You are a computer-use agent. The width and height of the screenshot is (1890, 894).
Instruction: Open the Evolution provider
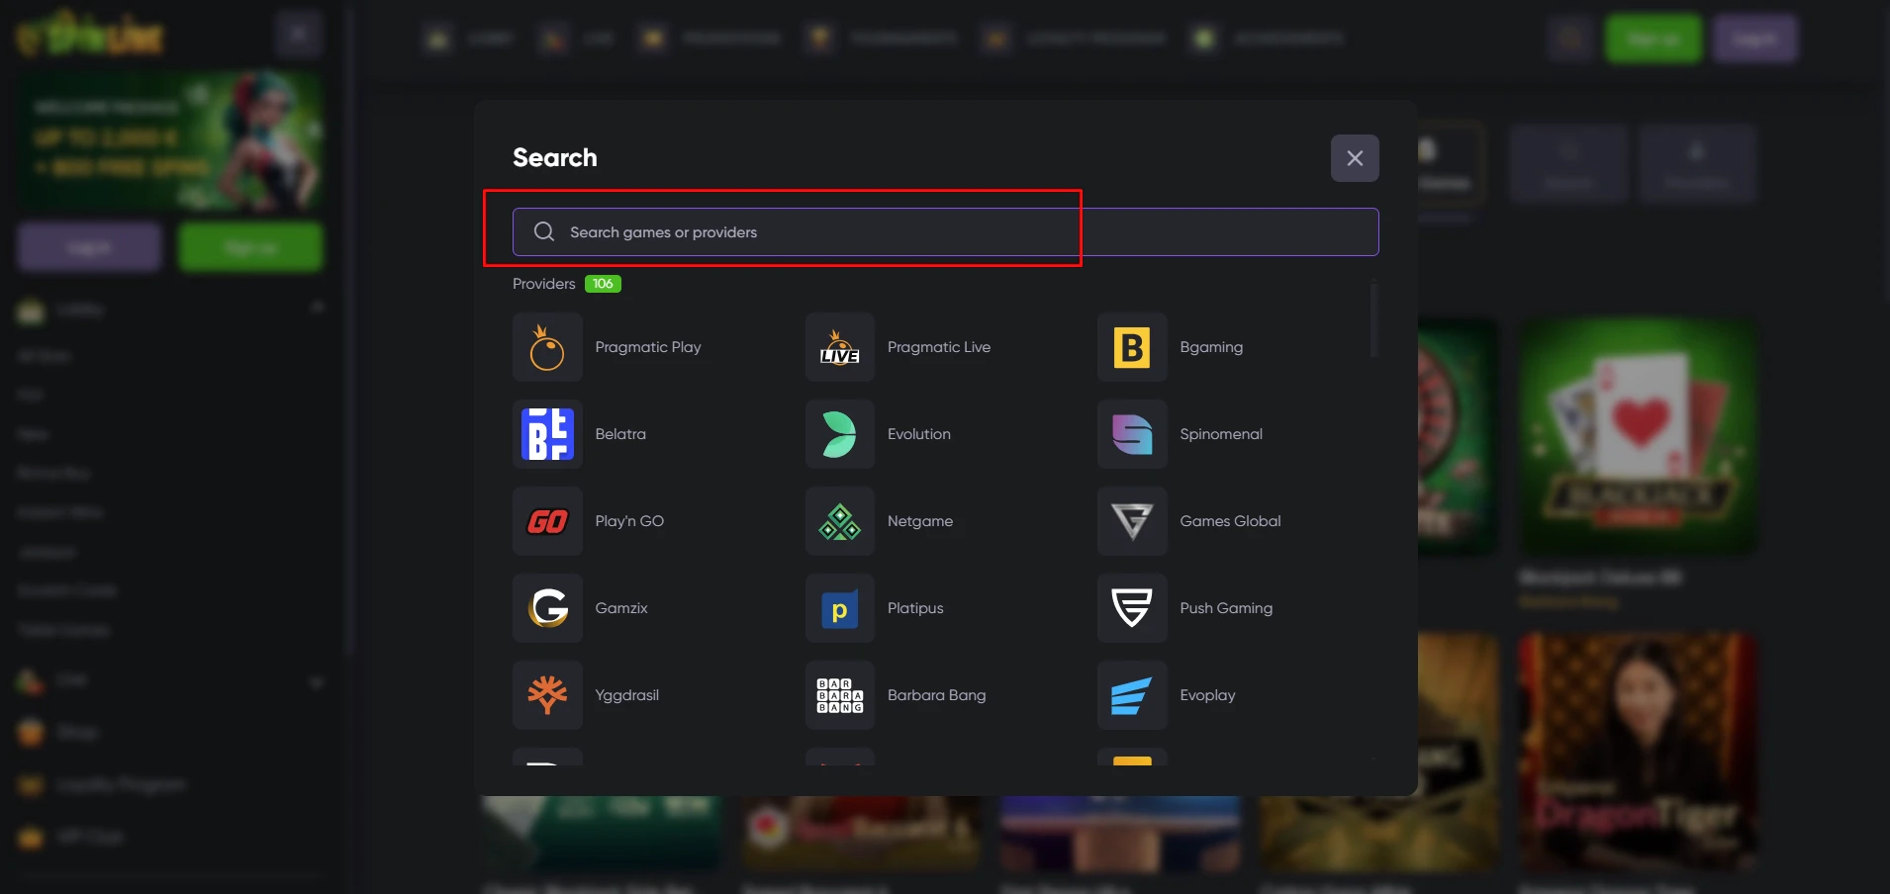tap(879, 434)
